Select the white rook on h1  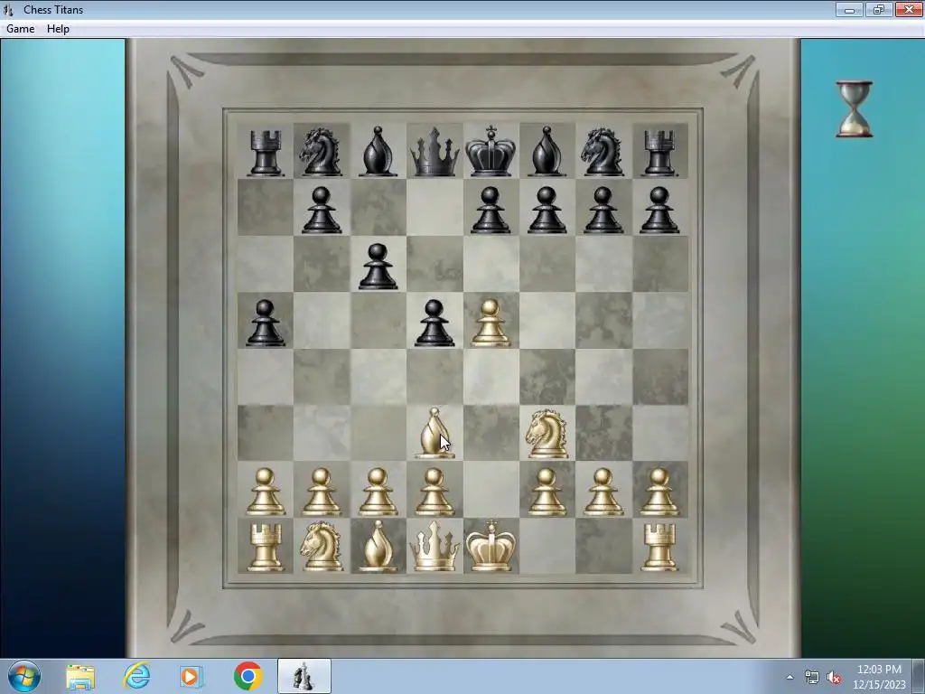pyautogui.click(x=659, y=548)
